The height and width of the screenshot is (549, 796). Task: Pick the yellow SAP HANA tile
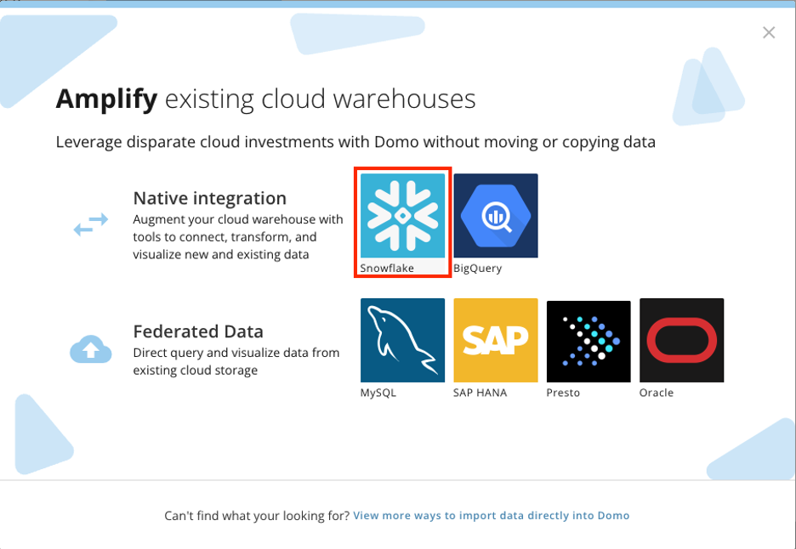pyautogui.click(x=496, y=340)
